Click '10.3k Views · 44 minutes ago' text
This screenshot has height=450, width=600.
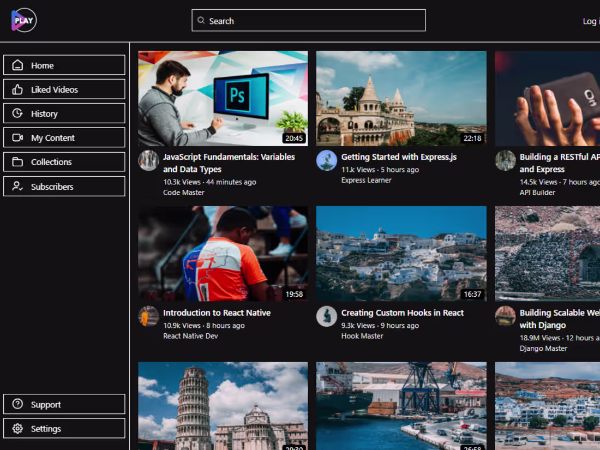[x=209, y=182]
